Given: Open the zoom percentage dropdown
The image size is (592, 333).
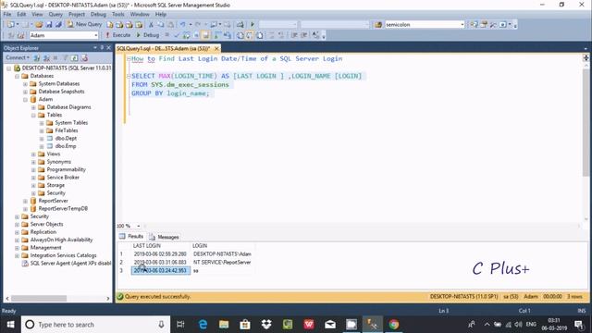Looking at the screenshot, I should point(139,226).
